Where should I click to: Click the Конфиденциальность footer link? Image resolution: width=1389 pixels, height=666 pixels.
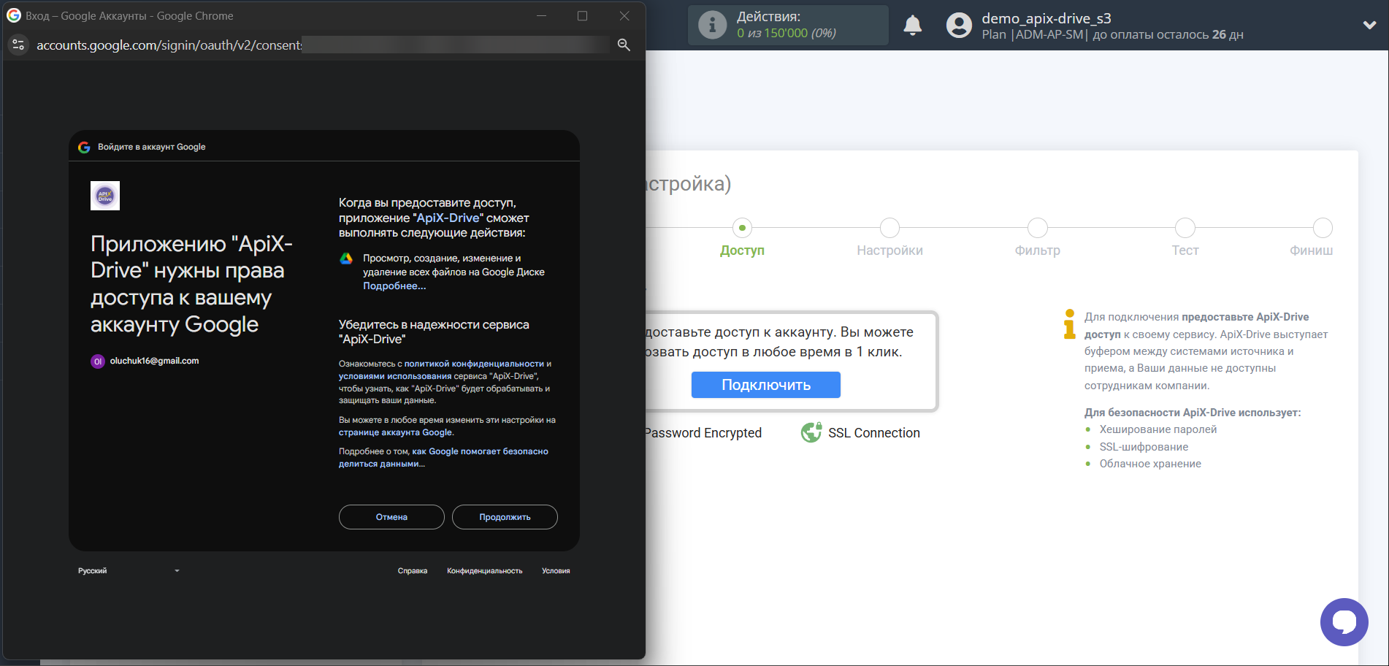click(485, 571)
